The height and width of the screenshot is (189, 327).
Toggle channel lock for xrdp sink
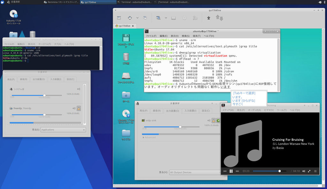tap(214, 120)
